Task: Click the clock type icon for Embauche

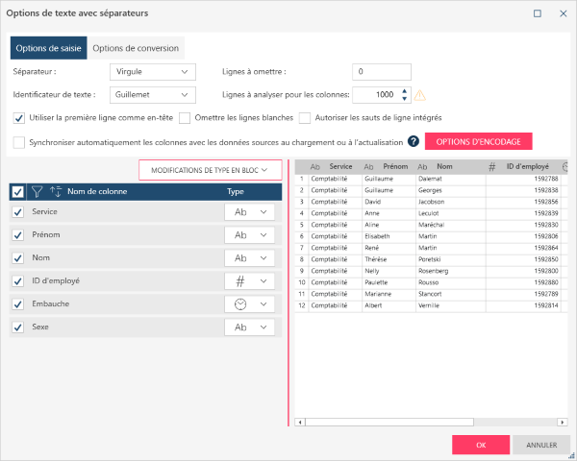Action: coord(240,303)
